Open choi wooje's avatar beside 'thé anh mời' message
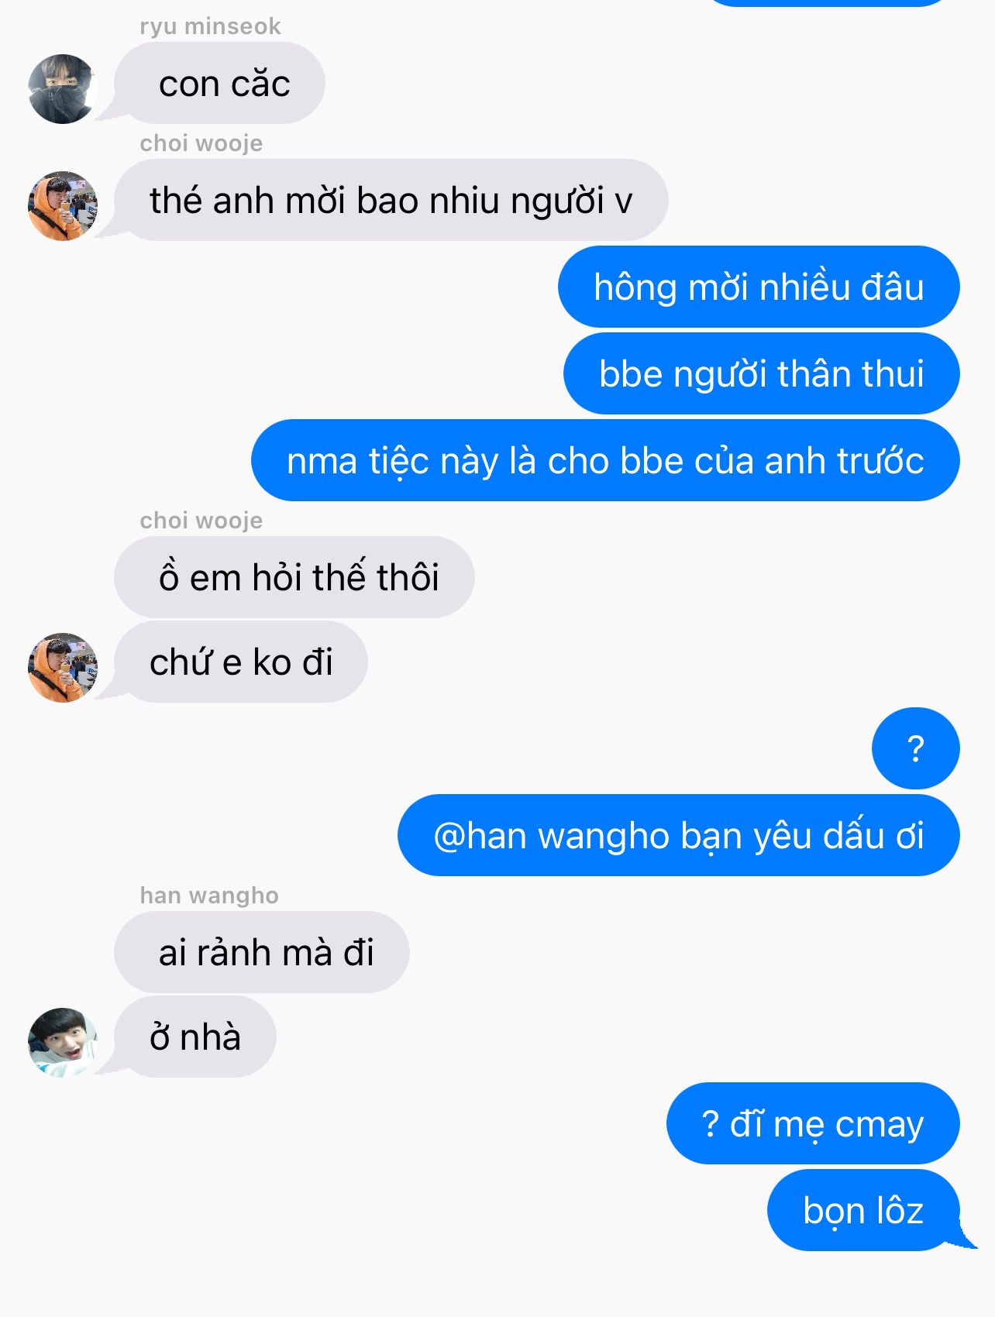This screenshot has width=995, height=1317. tap(63, 206)
